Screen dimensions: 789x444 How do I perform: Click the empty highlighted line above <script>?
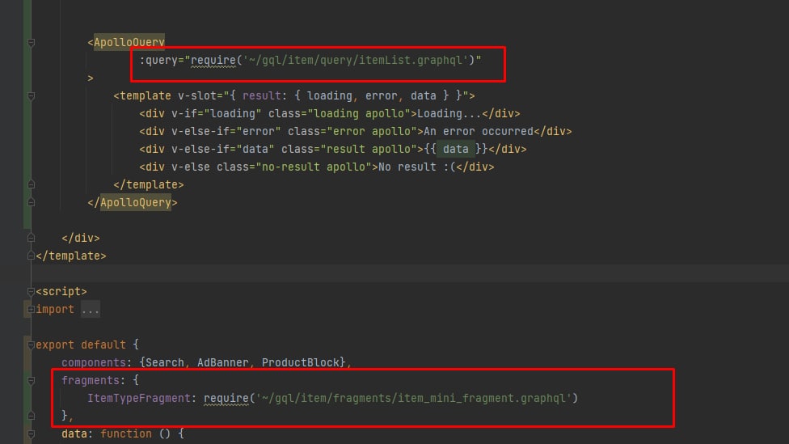coord(410,273)
